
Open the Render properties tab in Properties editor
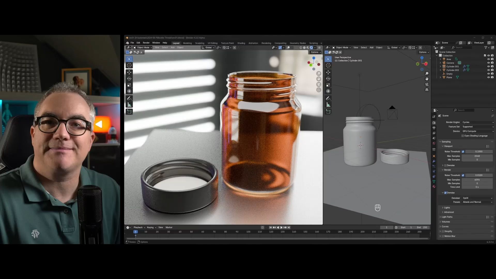pos(434,123)
